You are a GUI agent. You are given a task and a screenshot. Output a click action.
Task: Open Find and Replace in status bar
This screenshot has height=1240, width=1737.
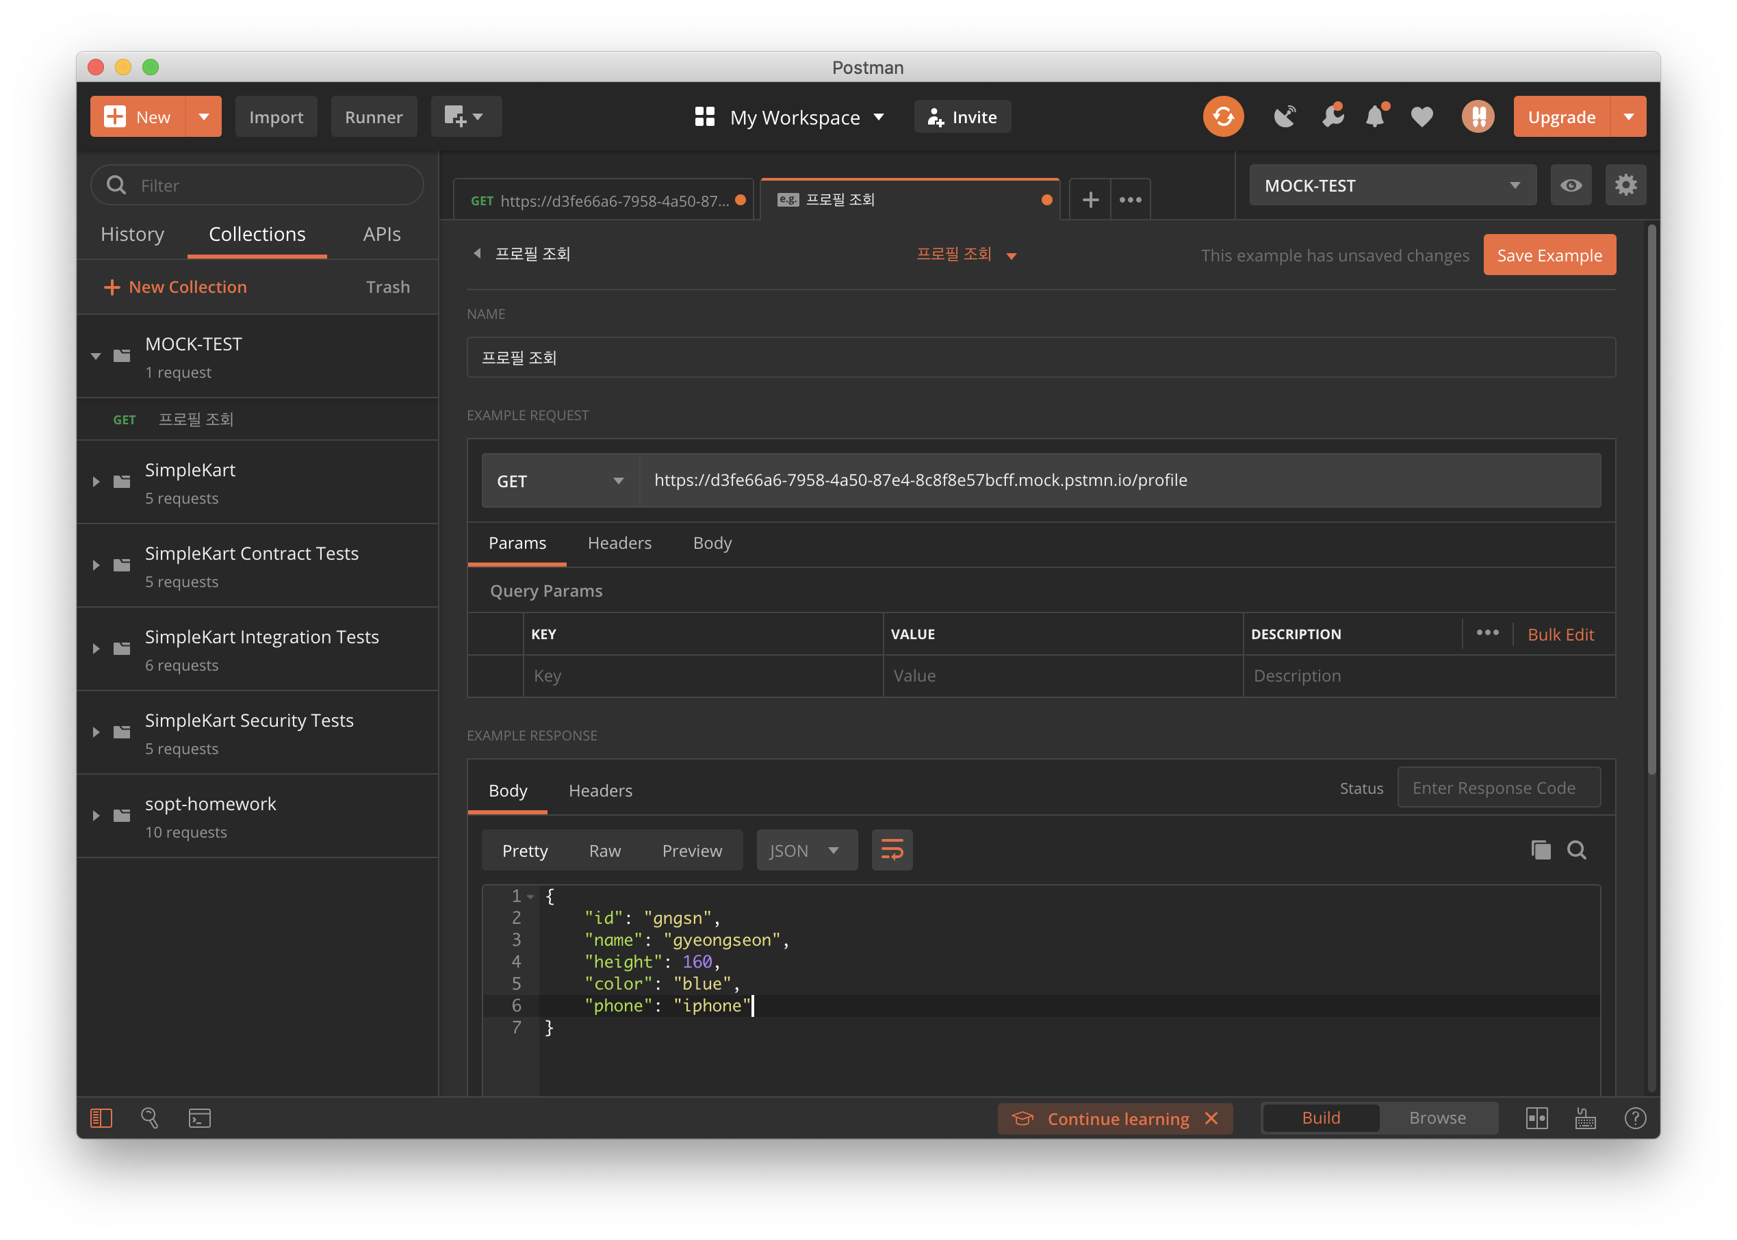point(150,1118)
